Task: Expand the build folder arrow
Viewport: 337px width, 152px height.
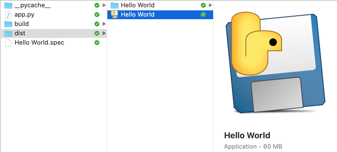Action: pyautogui.click(x=104, y=24)
